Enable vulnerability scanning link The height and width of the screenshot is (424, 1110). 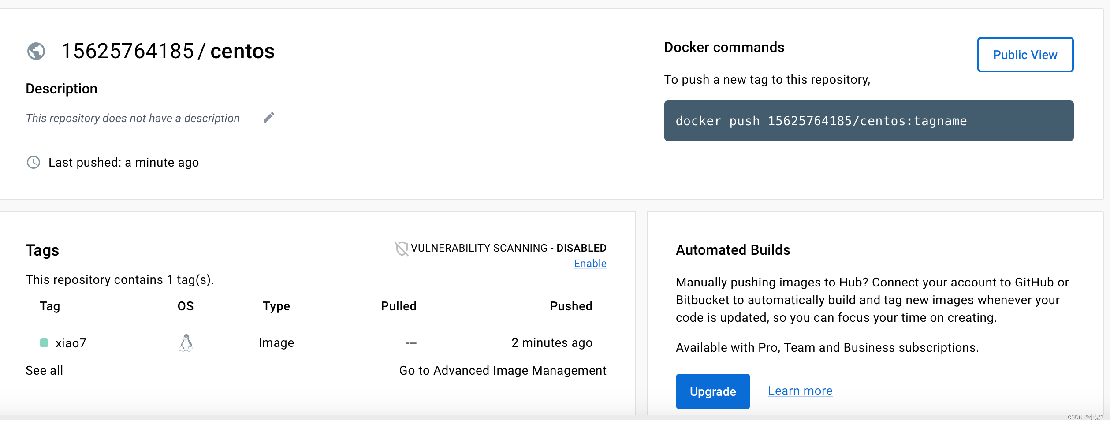click(590, 264)
